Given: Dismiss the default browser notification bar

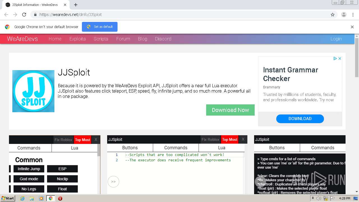Looking at the screenshot, I should (352, 27).
